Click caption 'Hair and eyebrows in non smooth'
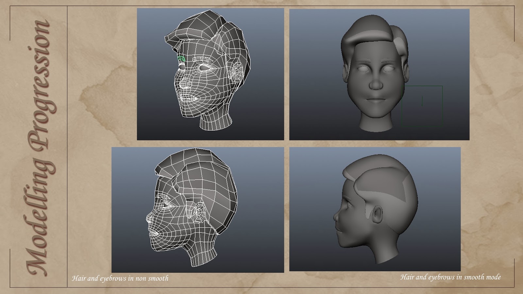This screenshot has height=294, width=523. coord(120,278)
